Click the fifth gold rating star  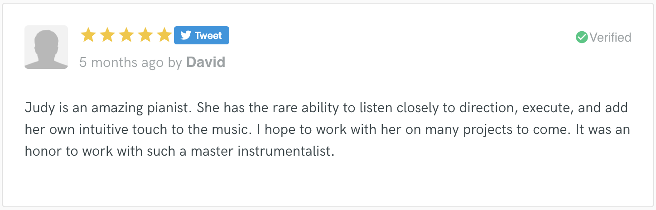[164, 35]
